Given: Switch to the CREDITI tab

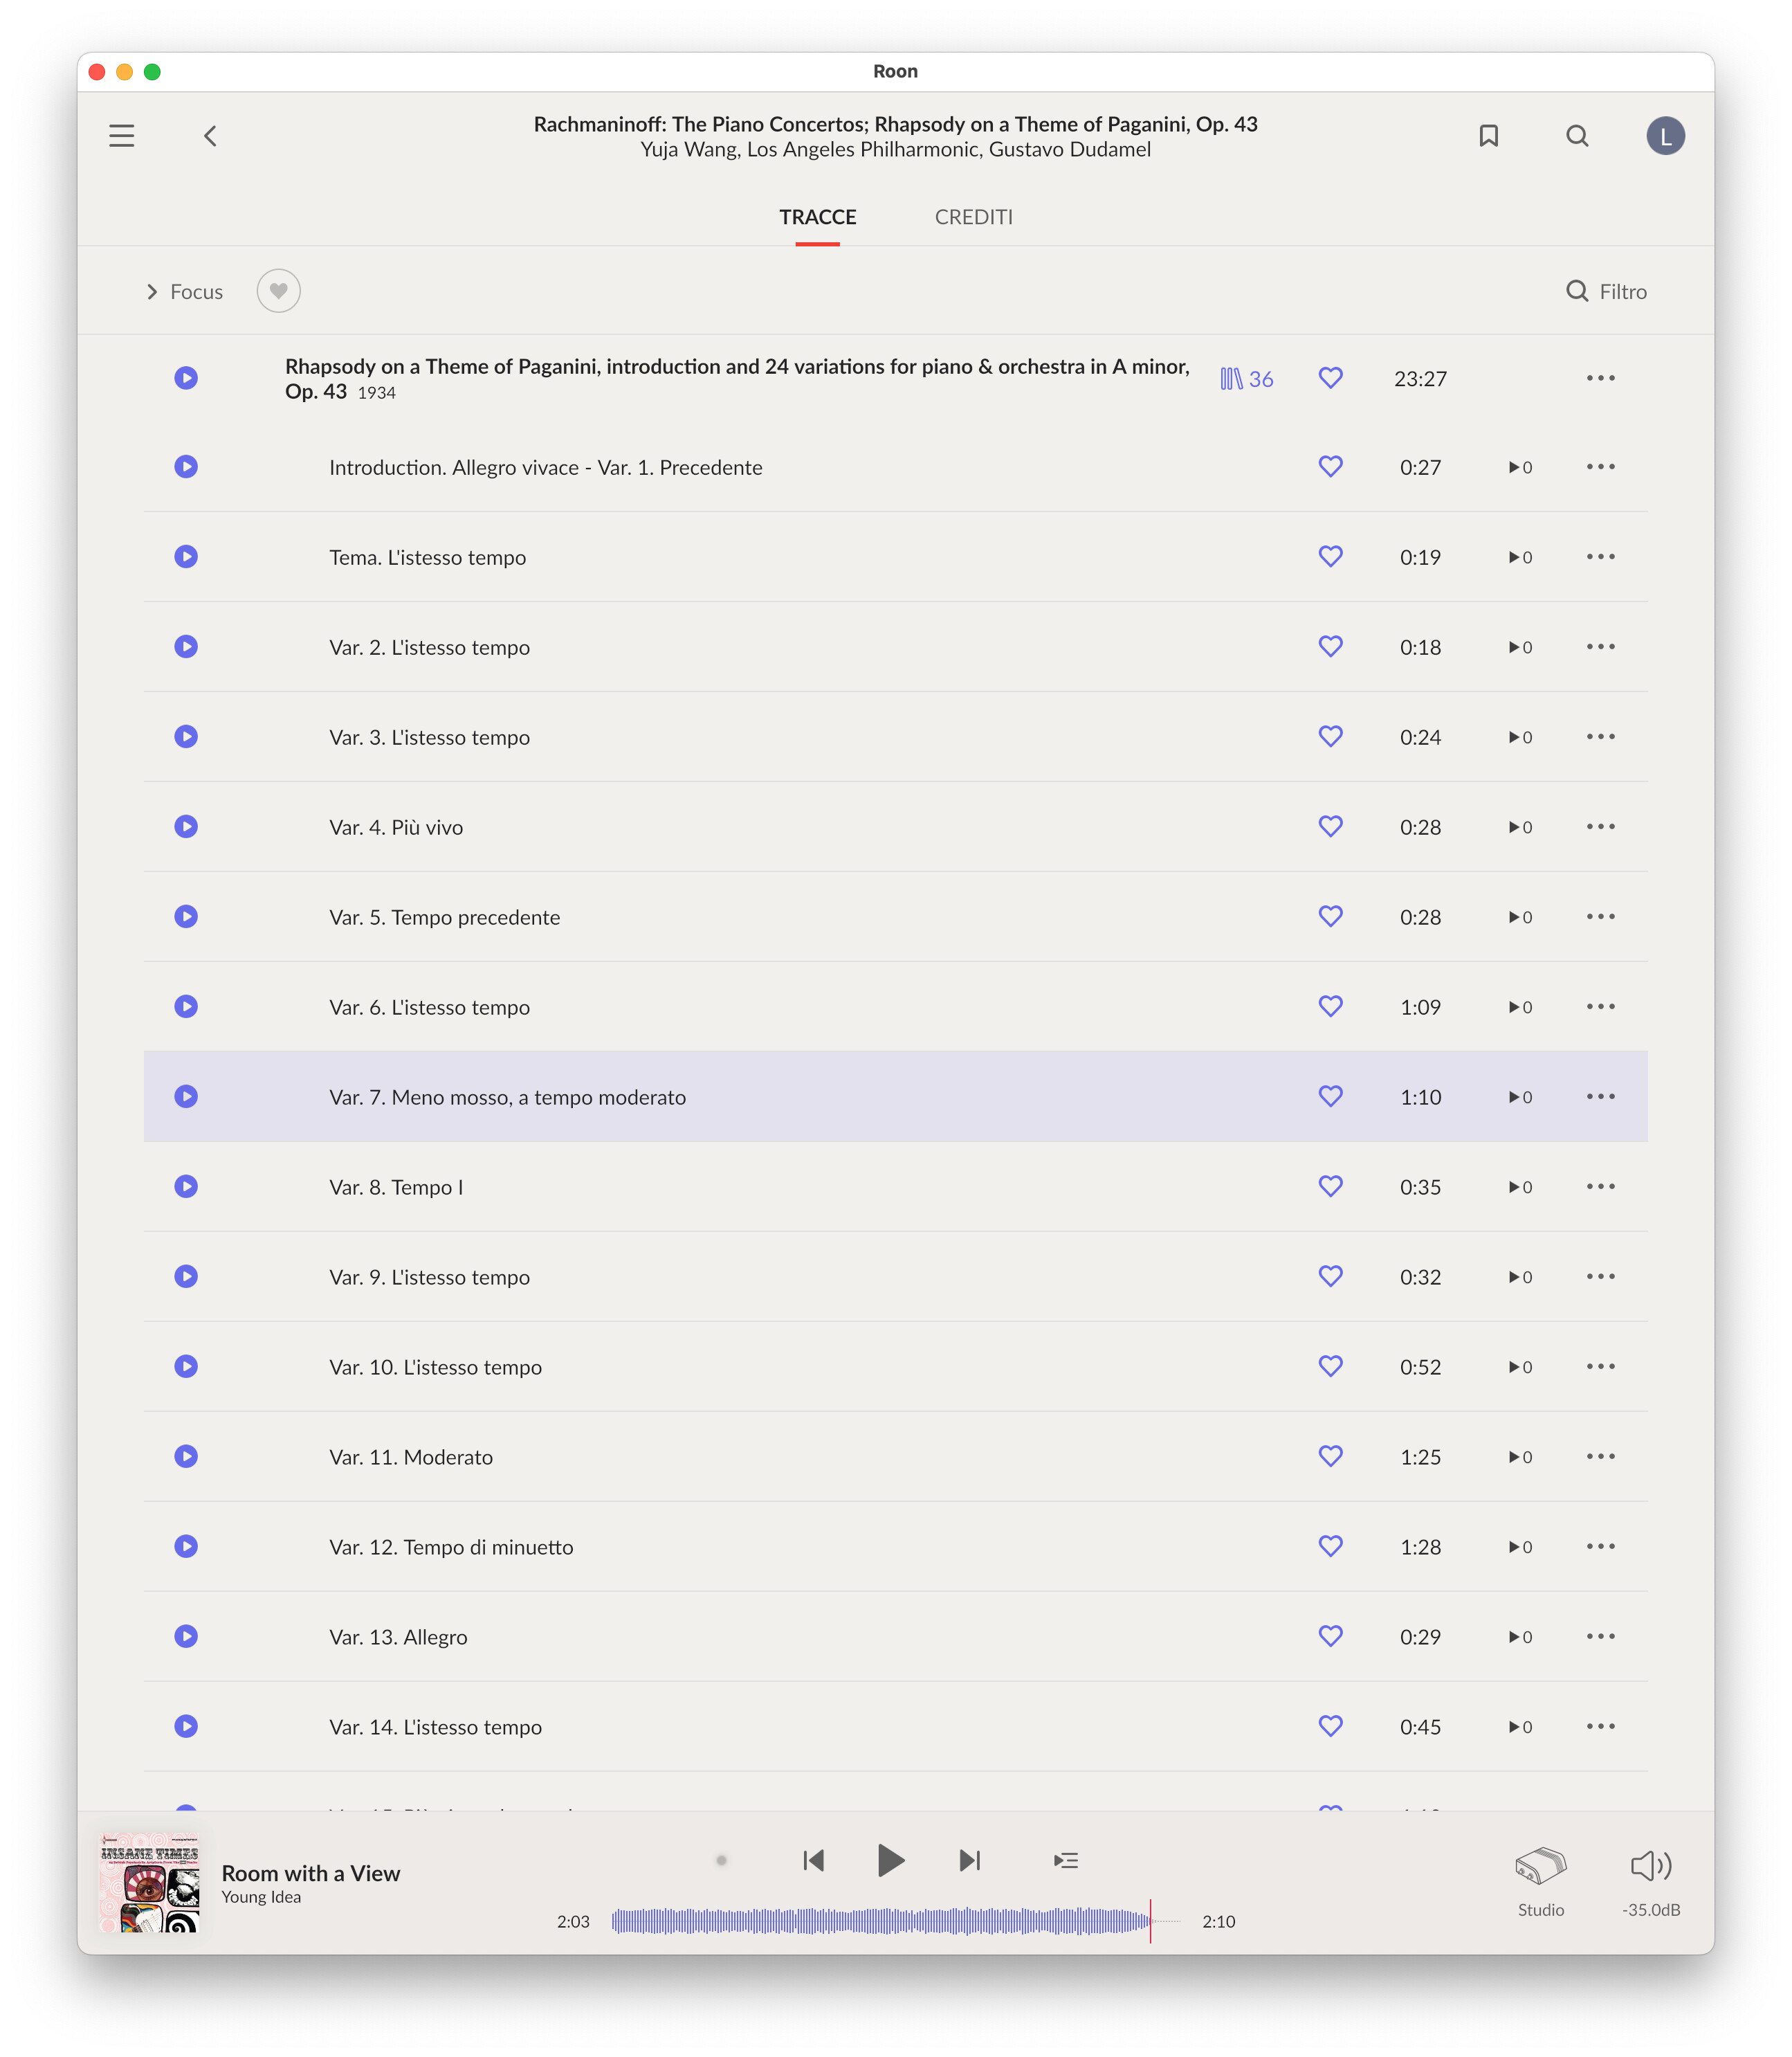Looking at the screenshot, I should [973, 217].
